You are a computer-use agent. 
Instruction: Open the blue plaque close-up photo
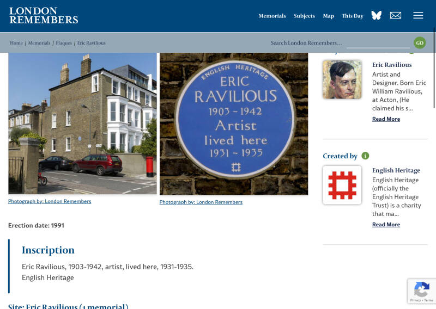[234, 124]
